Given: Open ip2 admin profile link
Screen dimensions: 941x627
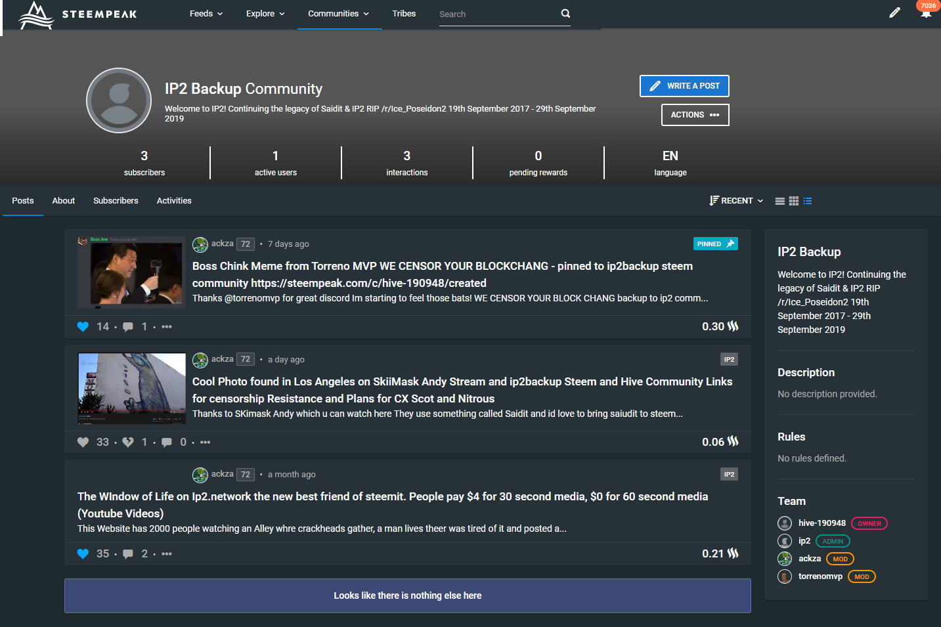Looking at the screenshot, I should point(804,541).
